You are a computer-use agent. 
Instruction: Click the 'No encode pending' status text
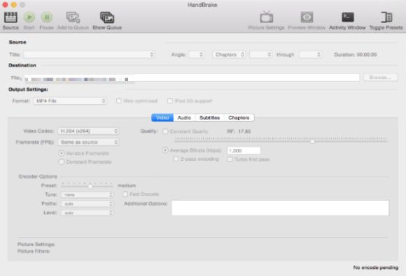point(376,268)
